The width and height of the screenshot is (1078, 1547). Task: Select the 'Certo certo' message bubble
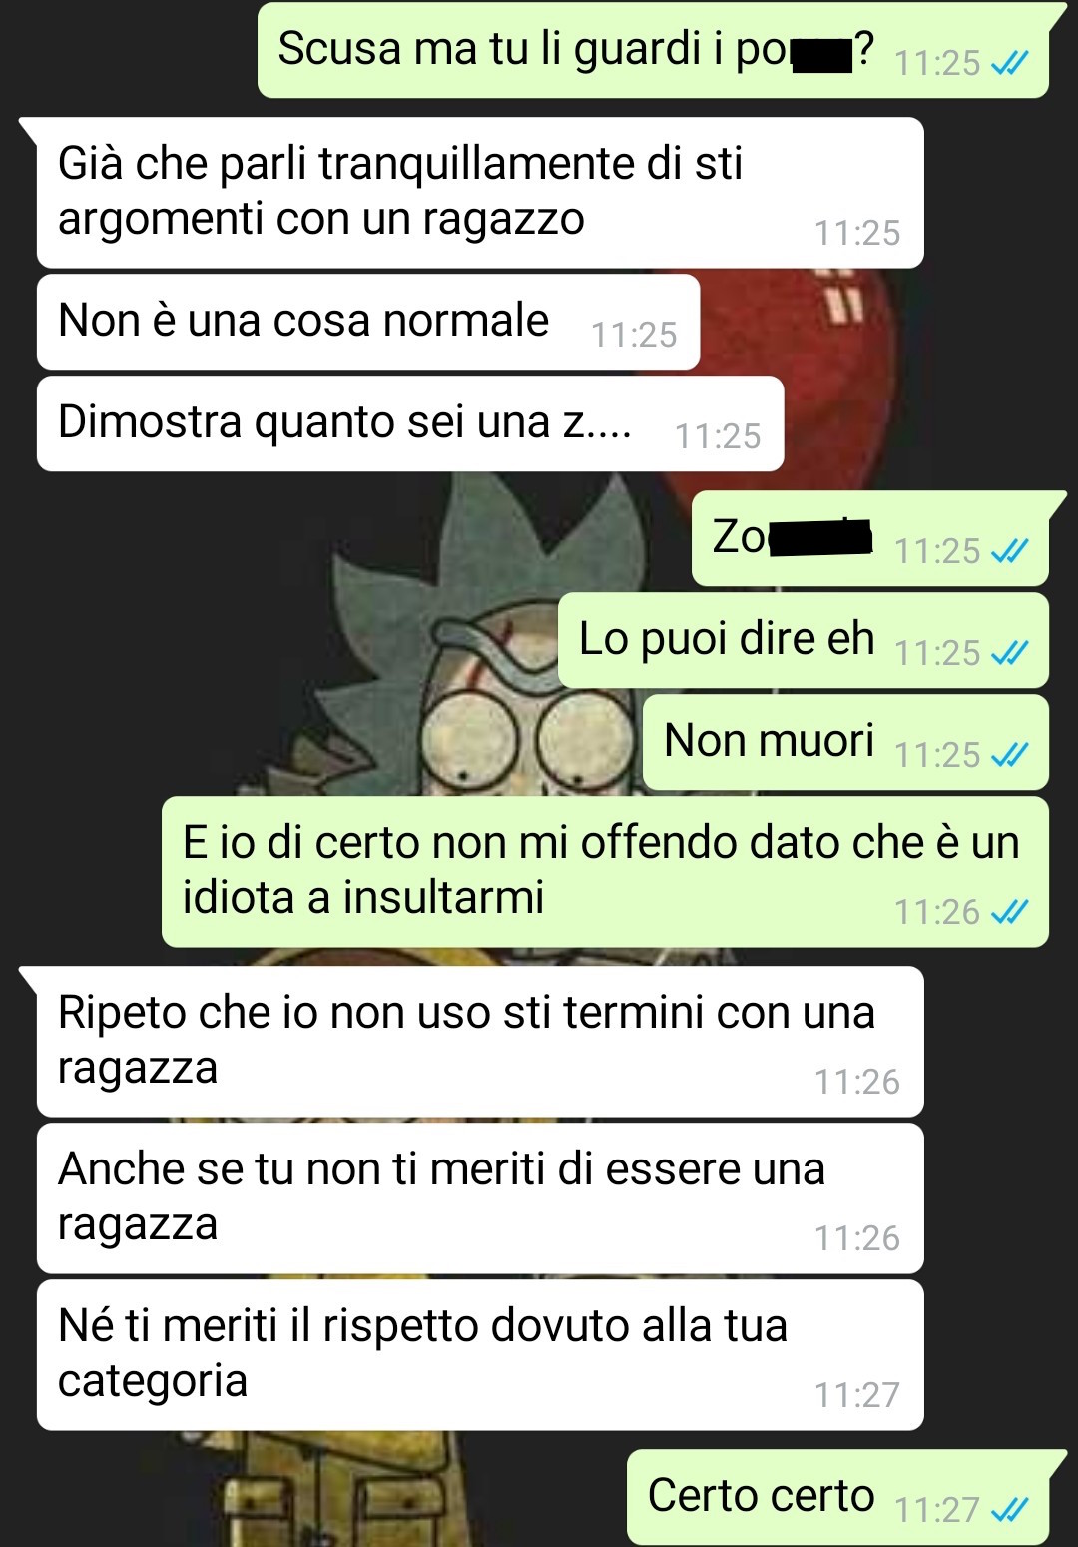click(838, 1497)
